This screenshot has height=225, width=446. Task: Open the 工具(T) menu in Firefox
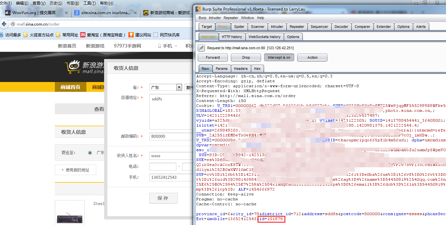click(x=90, y=3)
